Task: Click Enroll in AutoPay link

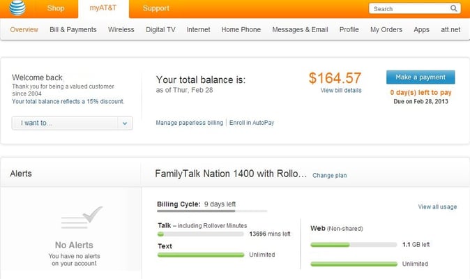Action: point(252,123)
